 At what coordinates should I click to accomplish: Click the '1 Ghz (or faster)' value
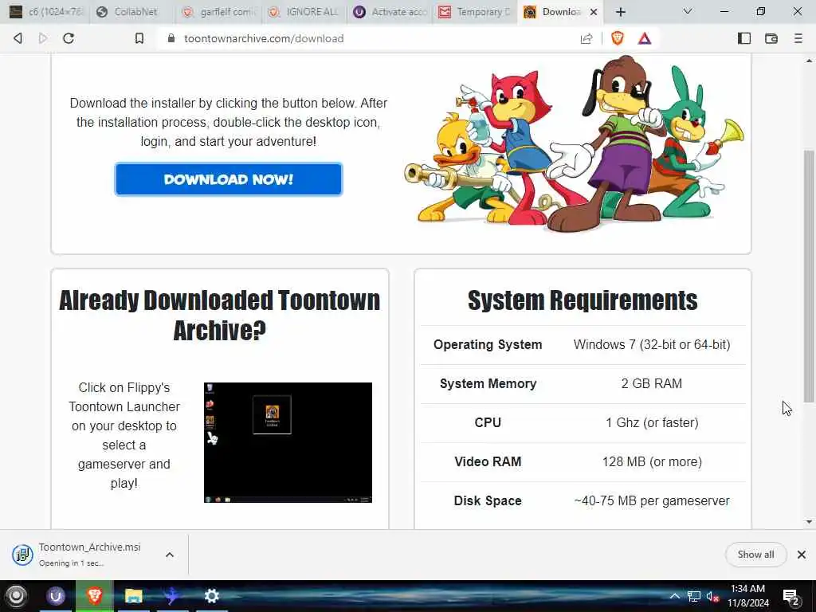(652, 422)
